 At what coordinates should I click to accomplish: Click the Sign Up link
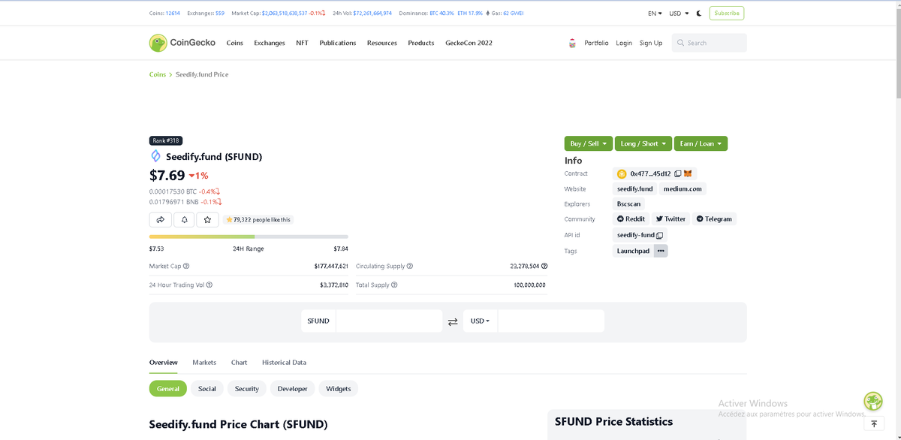click(x=651, y=43)
